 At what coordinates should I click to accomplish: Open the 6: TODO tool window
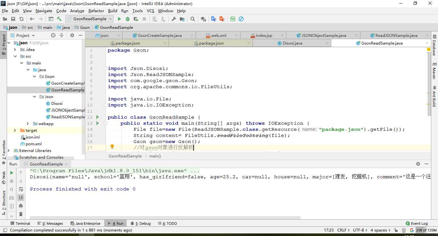(167, 223)
